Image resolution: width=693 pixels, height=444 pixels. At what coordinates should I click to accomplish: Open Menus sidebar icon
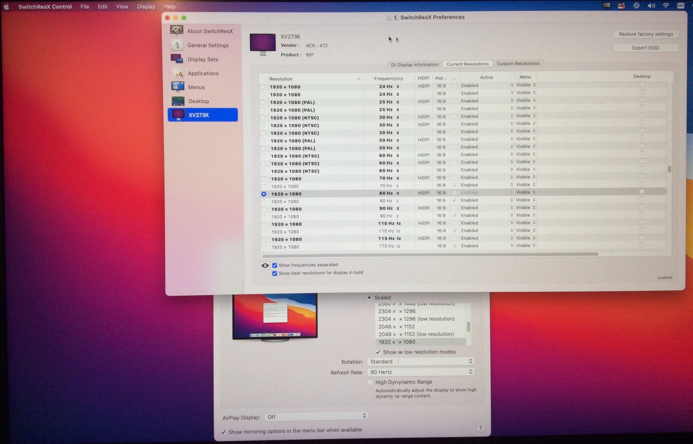[x=178, y=87]
